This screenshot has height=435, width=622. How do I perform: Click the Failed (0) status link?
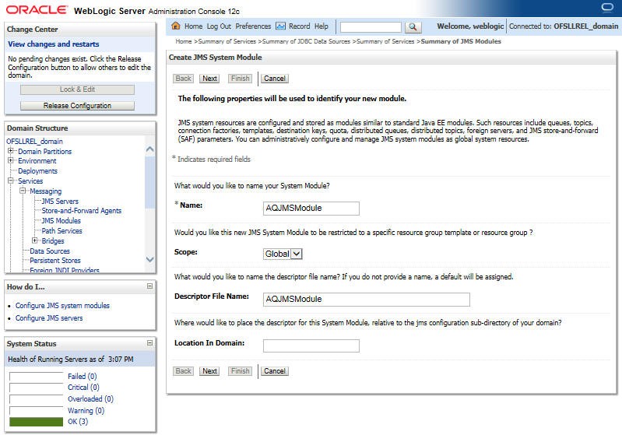(x=82, y=376)
